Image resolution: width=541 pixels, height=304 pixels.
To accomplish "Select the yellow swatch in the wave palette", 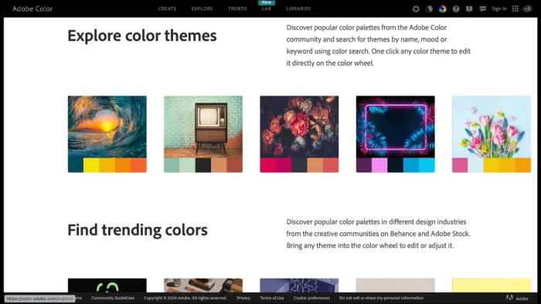I will [91, 165].
